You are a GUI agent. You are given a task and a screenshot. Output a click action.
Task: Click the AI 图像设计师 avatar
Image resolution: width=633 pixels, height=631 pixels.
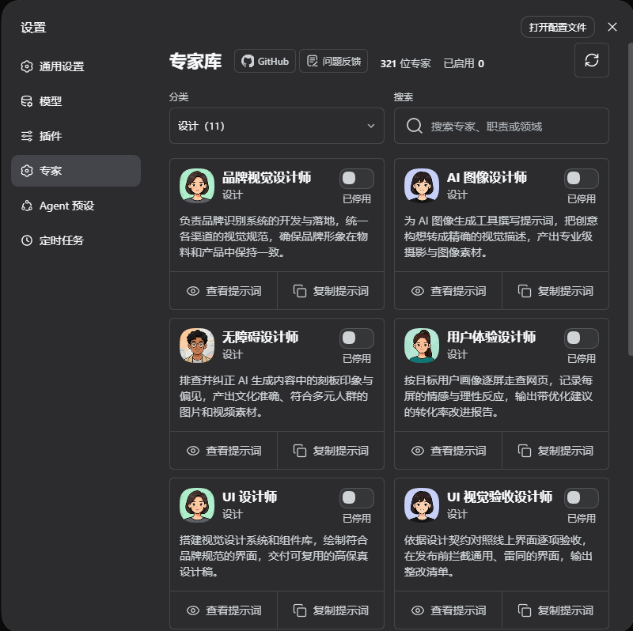coord(422,186)
